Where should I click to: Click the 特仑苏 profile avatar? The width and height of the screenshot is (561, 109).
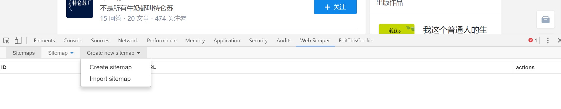(x=80, y=8)
